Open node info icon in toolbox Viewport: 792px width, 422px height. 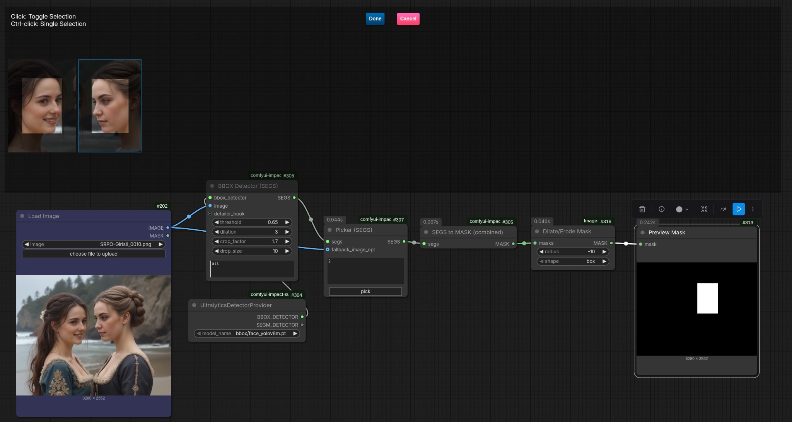click(x=662, y=209)
